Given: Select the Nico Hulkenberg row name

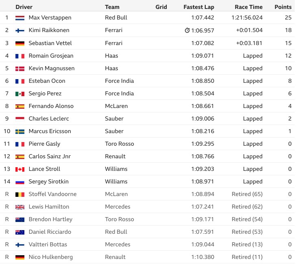Looking at the screenshot, I should point(51,257).
